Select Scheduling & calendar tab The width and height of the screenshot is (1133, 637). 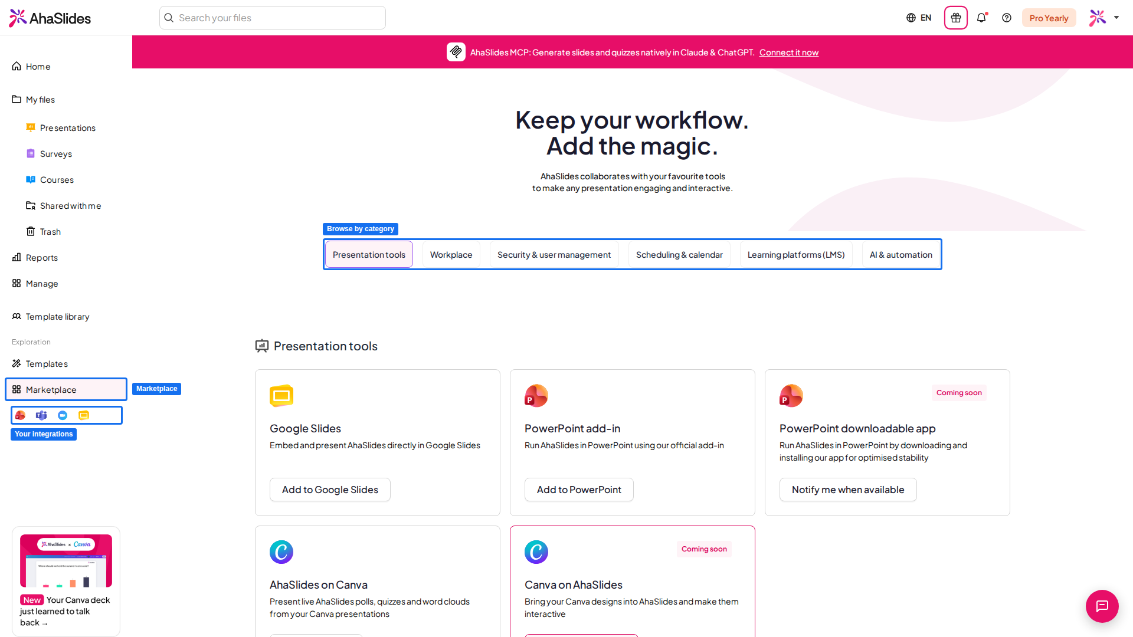pyautogui.click(x=679, y=254)
